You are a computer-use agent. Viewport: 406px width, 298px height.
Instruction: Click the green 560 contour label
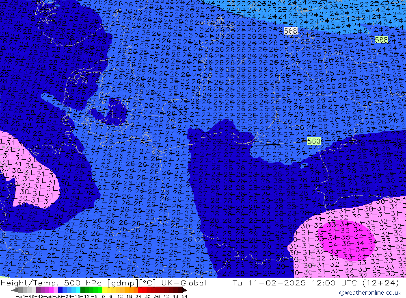click(314, 141)
